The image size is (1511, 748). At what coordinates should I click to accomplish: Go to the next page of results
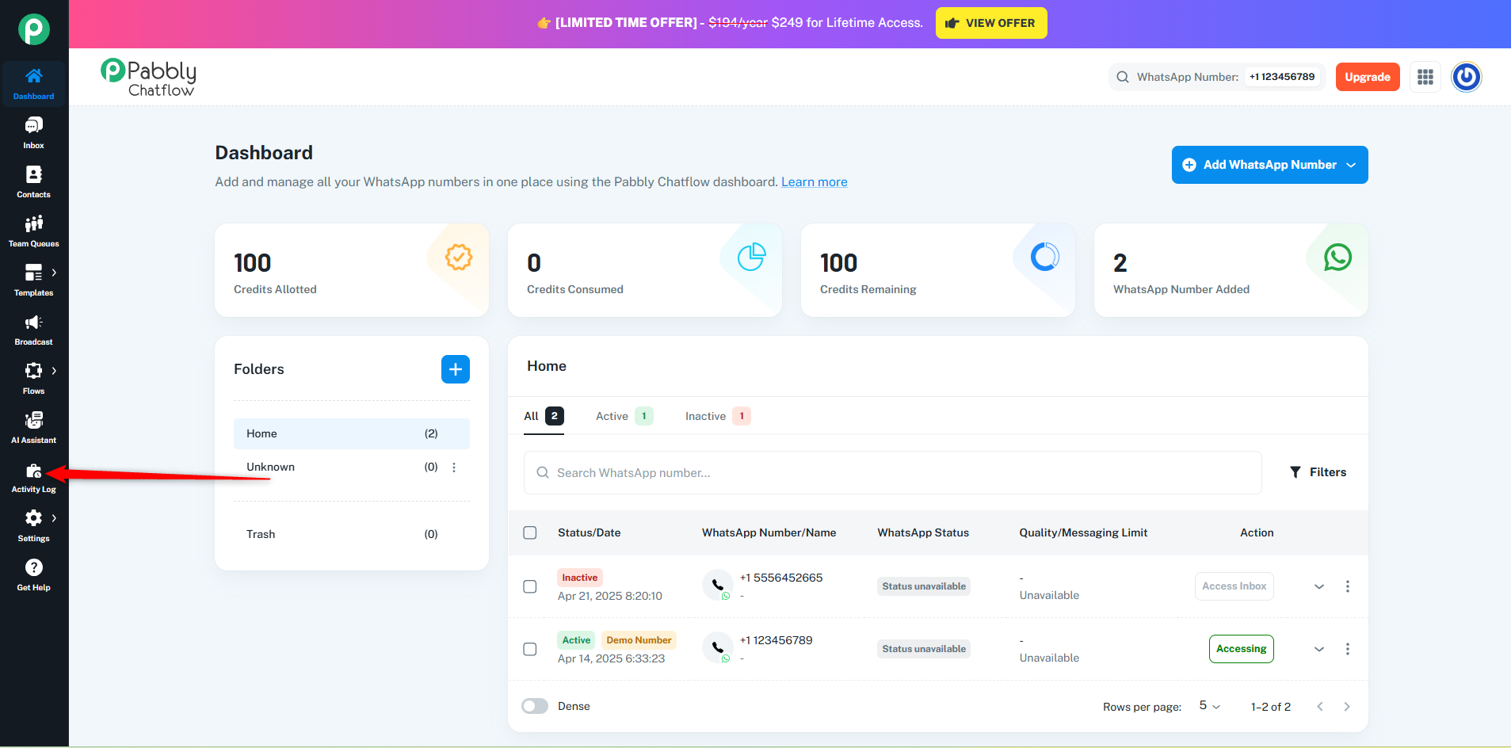point(1347,707)
